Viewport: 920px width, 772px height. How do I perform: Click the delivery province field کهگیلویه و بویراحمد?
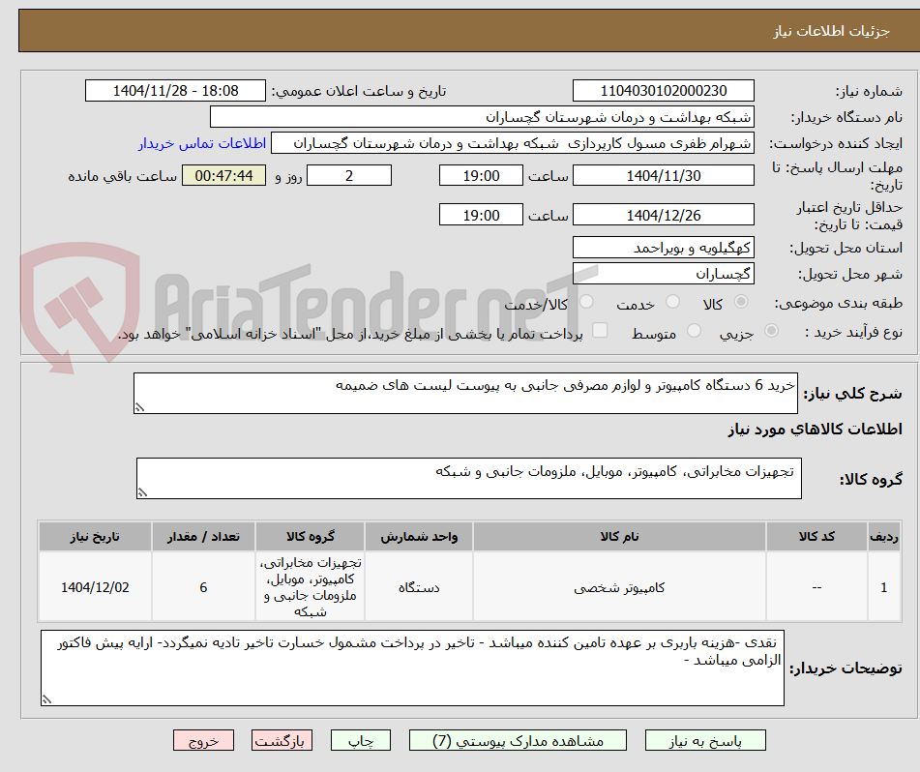point(663,248)
